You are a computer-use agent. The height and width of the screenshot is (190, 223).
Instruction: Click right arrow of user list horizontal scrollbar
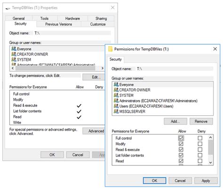[103, 68]
